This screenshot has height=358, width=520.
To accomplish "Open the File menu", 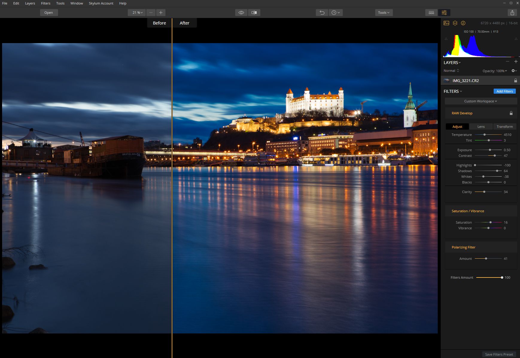I will pyautogui.click(x=5, y=3).
